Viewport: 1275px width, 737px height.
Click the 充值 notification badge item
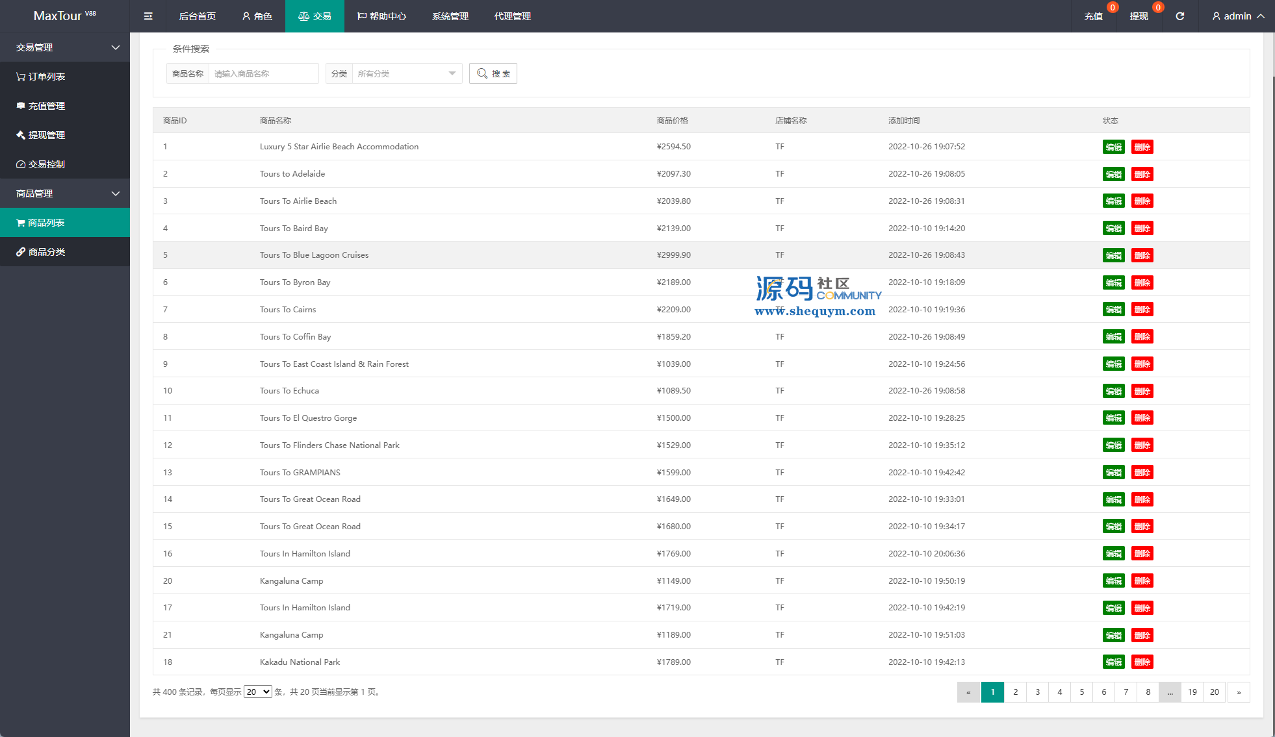tap(1094, 16)
